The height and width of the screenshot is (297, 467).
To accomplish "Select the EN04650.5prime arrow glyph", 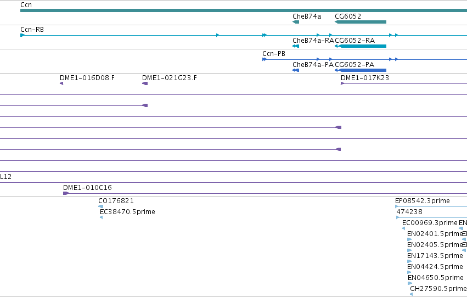I will [410, 283].
